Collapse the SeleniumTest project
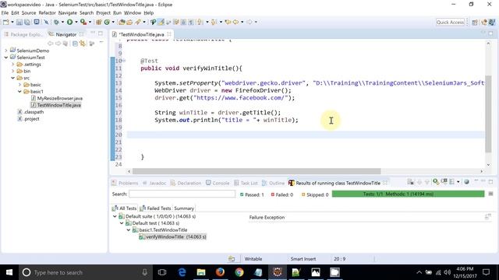 [5, 58]
